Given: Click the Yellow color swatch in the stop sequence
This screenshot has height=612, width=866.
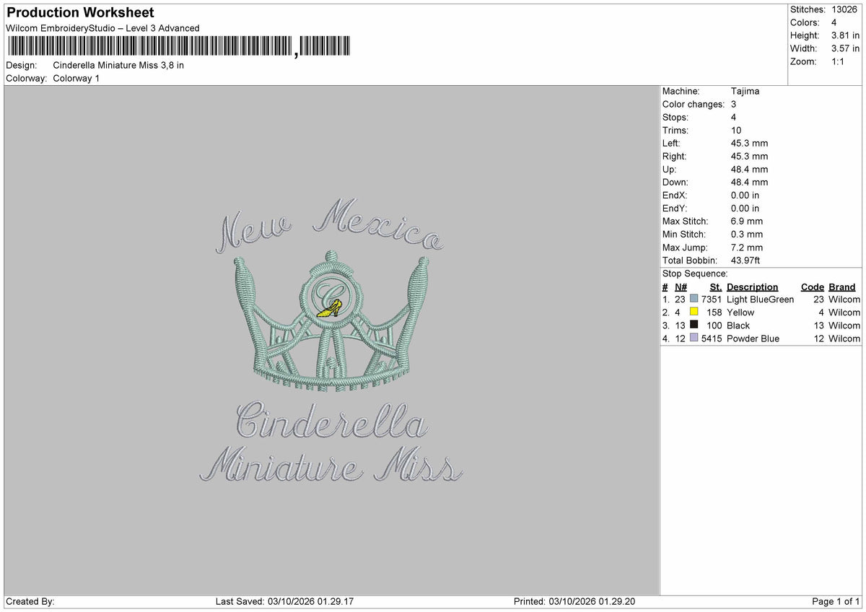Looking at the screenshot, I should pos(694,312).
